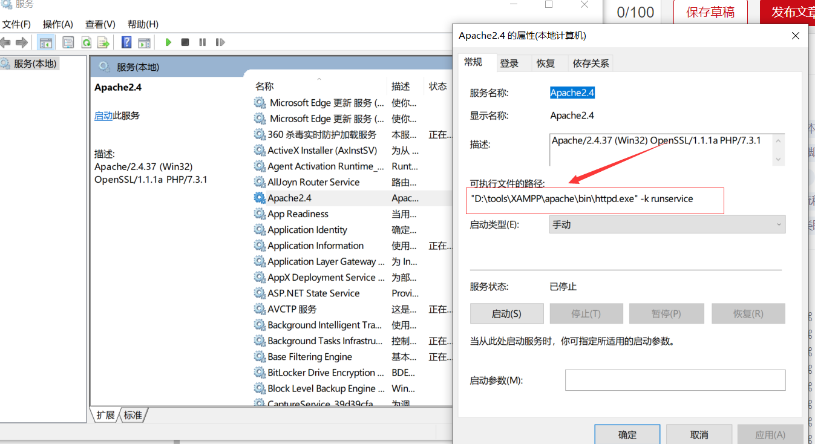Open the blue Help question-mark icon
This screenshot has height=444, width=815.
coord(126,42)
